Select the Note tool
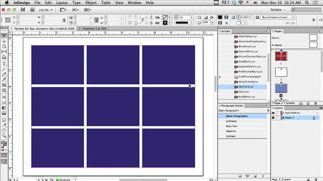The image size is (323, 181). pyautogui.click(x=4, y=120)
